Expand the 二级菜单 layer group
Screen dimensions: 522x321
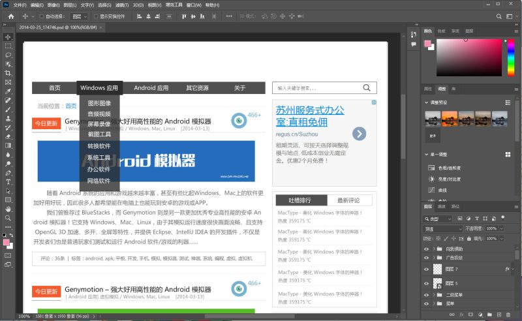click(x=434, y=295)
